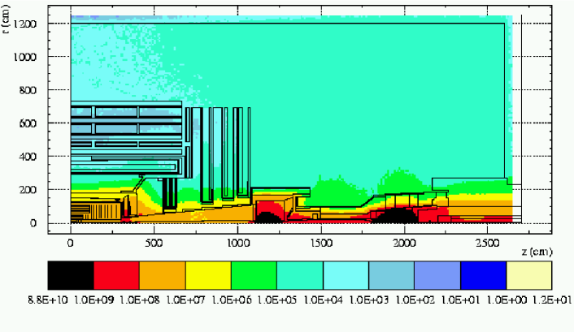
Task: Click the legend value 1.0E+07
Action: tap(185, 300)
